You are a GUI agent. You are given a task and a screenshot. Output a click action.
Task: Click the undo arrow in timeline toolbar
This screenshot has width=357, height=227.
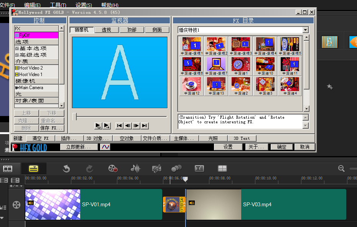pos(66,169)
